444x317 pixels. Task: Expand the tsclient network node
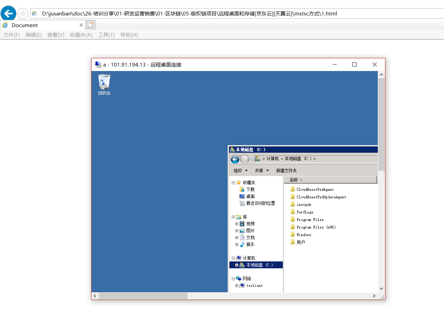coord(237,285)
